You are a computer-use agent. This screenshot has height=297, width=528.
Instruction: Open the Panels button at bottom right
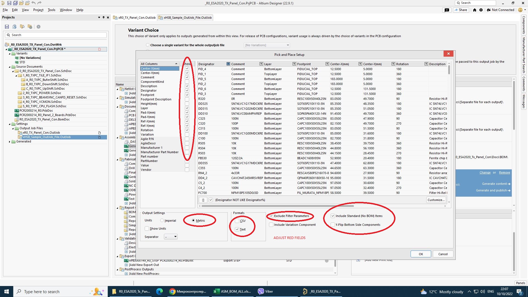pyautogui.click(x=520, y=283)
